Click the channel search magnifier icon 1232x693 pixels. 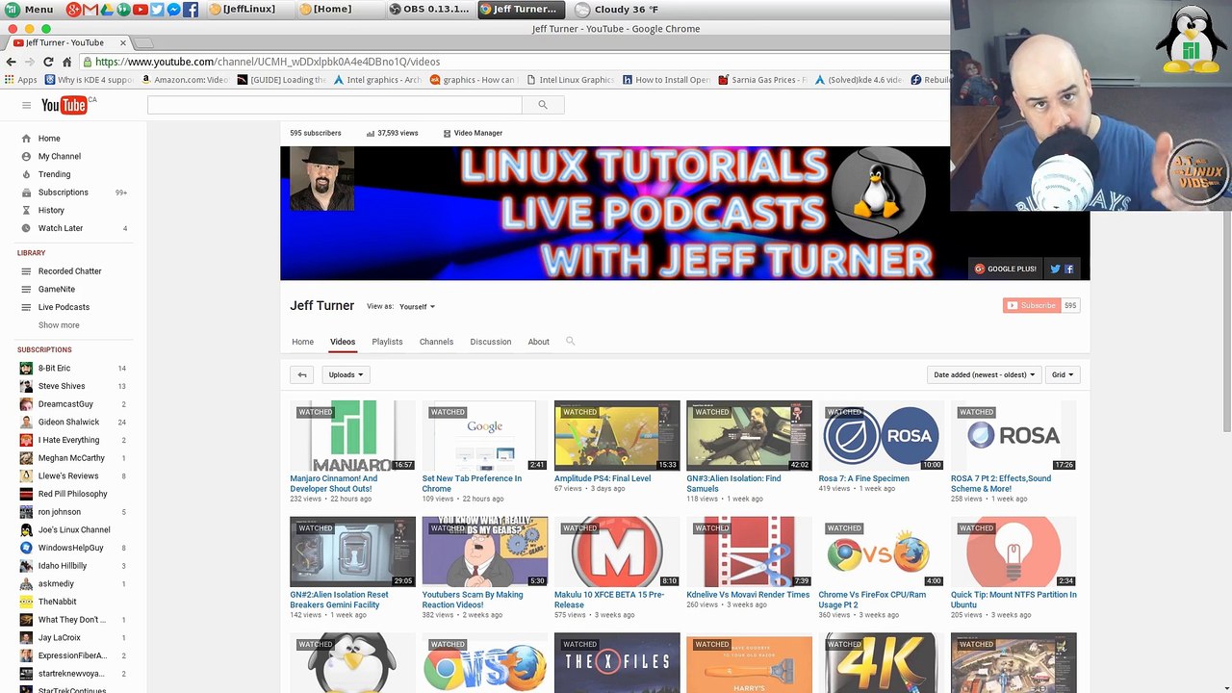tap(570, 341)
